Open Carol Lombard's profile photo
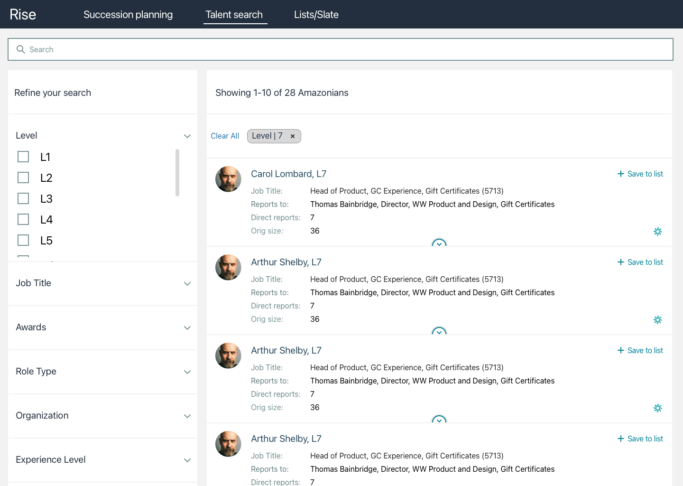Screen dimensions: 683x486 click(228, 179)
